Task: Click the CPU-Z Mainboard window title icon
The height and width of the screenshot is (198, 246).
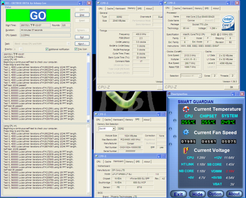Action: [96, 156]
